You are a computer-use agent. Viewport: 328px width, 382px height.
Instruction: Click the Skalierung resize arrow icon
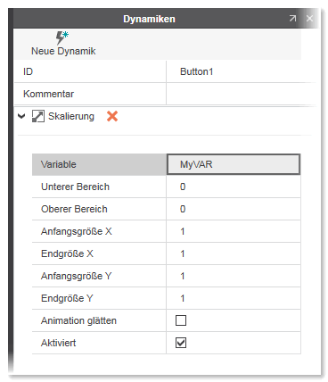[x=38, y=116]
